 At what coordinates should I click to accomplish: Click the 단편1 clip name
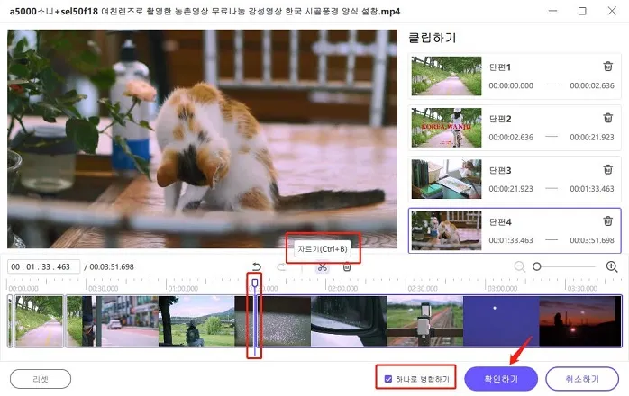pos(500,67)
